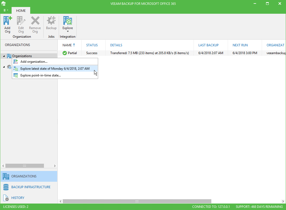This screenshot has width=286, height=210.
Task: Switch to the HOME ribbon tab
Action: click(21, 10)
